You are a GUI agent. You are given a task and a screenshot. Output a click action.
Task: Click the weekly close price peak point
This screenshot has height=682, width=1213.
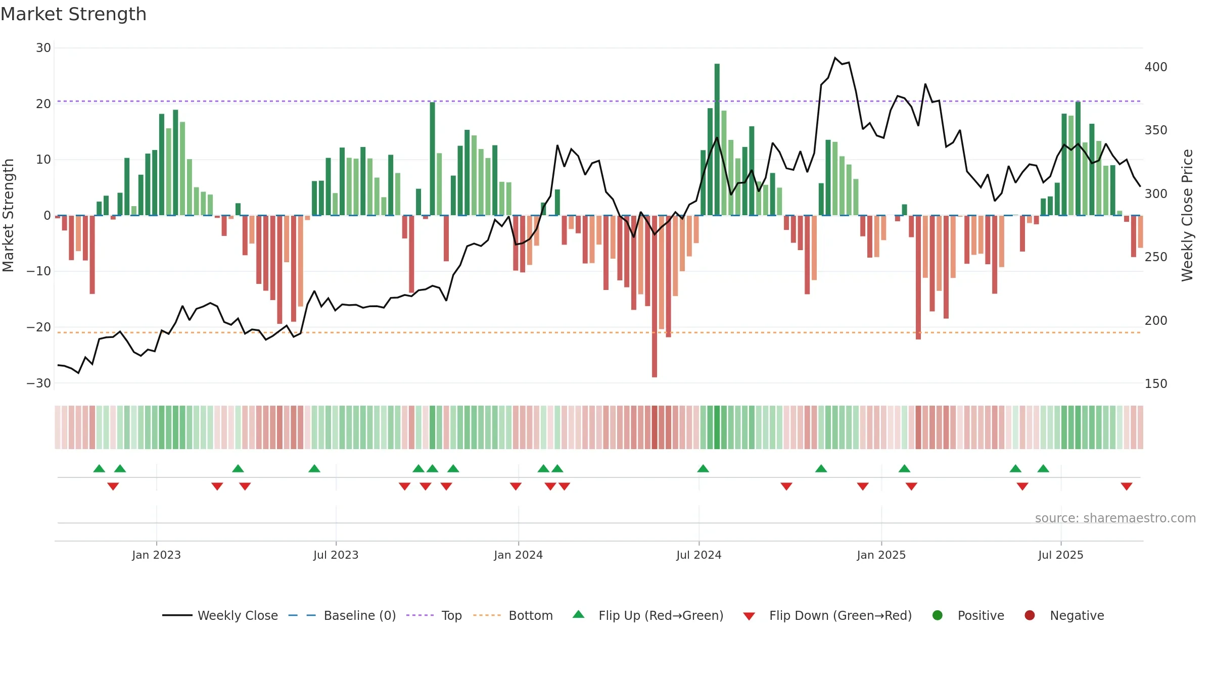pos(835,58)
